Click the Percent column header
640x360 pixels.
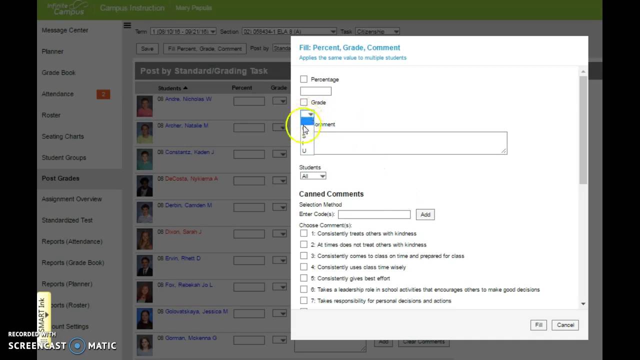pyautogui.click(x=242, y=88)
